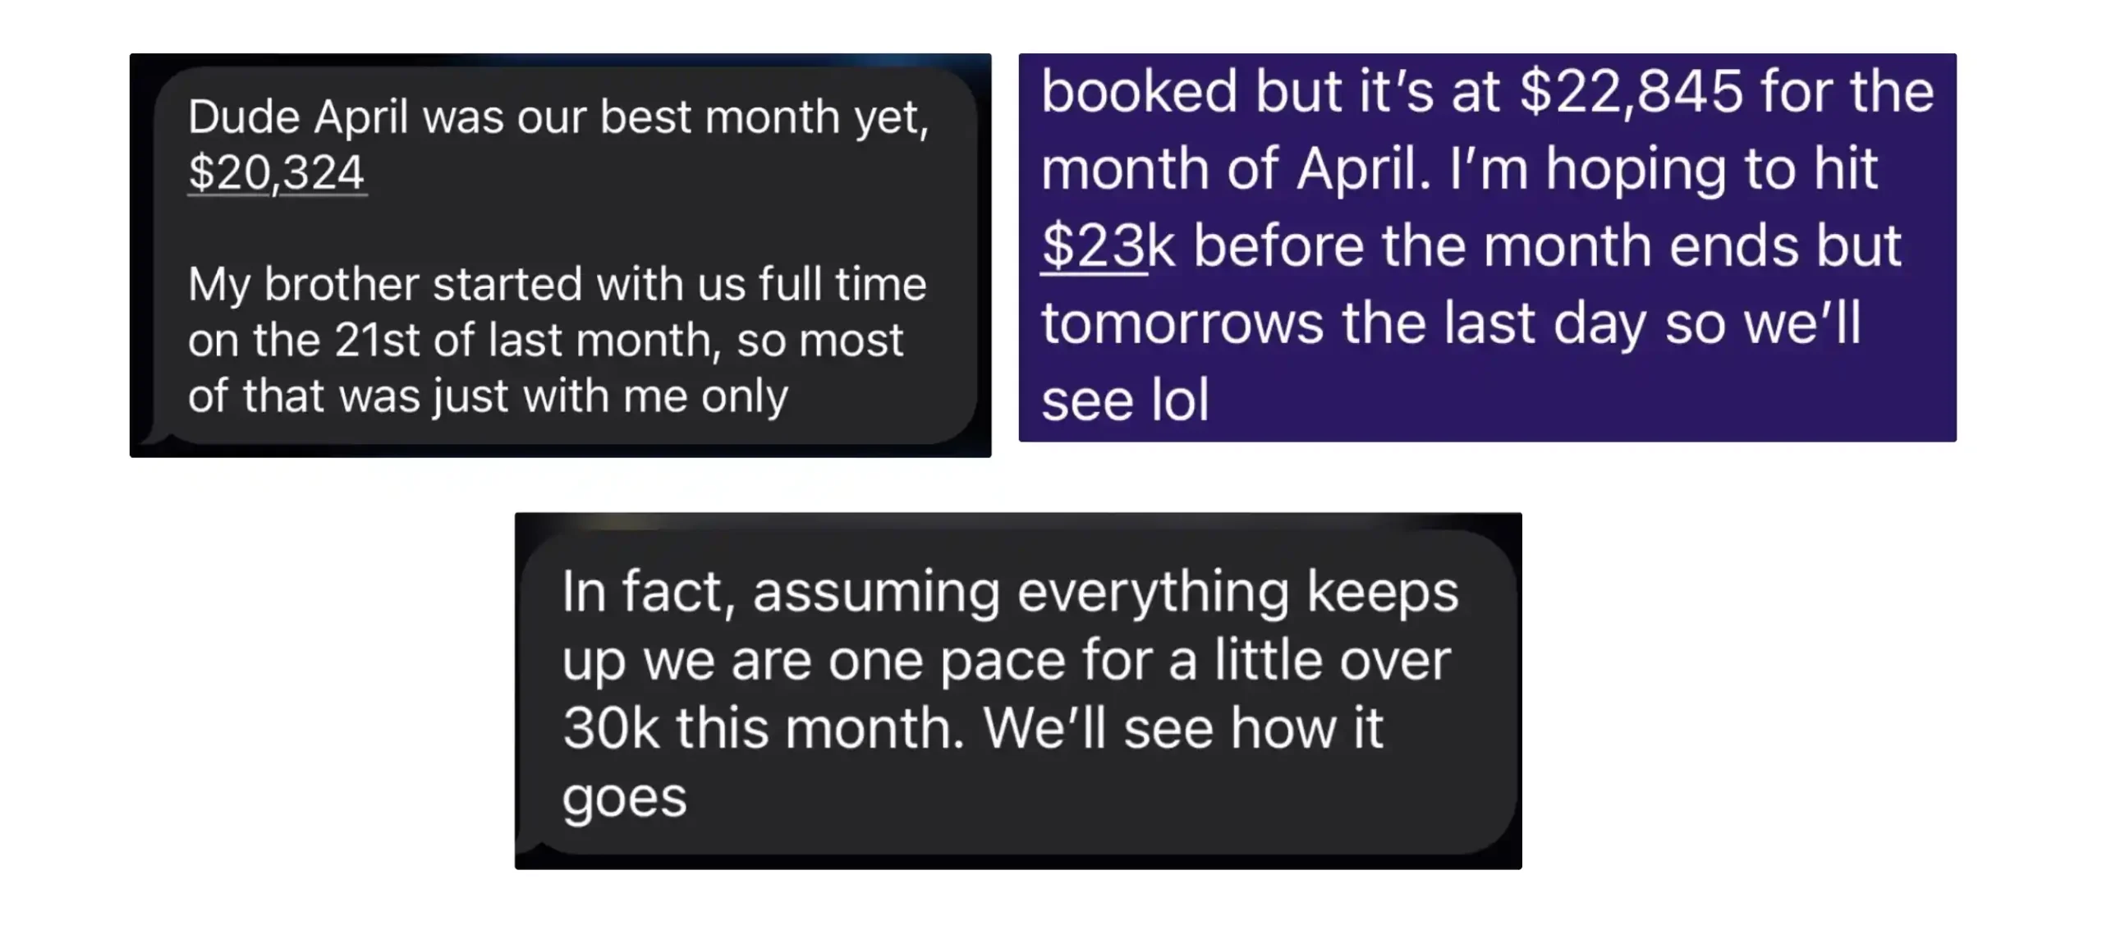Click the '30k this month' text

(x=763, y=729)
